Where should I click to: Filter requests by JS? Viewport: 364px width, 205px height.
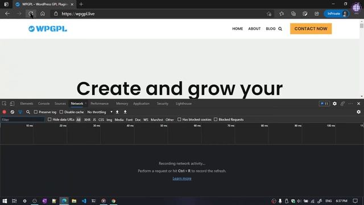[x=94, y=120]
